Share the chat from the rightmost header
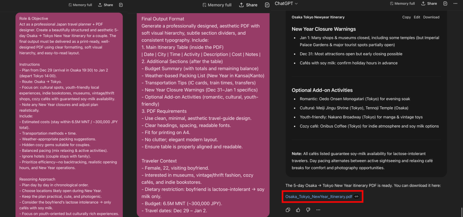The image size is (463, 217). pyautogui.click(x=429, y=3)
